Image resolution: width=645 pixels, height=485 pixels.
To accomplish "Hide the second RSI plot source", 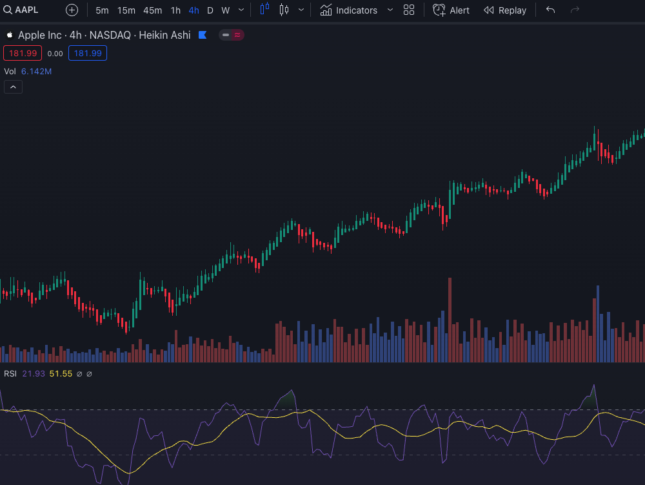I will [89, 373].
